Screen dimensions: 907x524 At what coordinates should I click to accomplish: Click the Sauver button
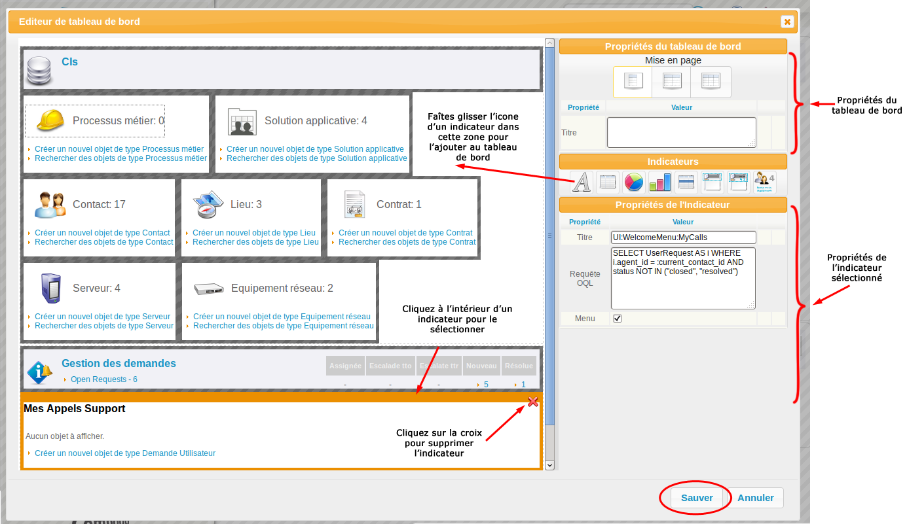697,498
